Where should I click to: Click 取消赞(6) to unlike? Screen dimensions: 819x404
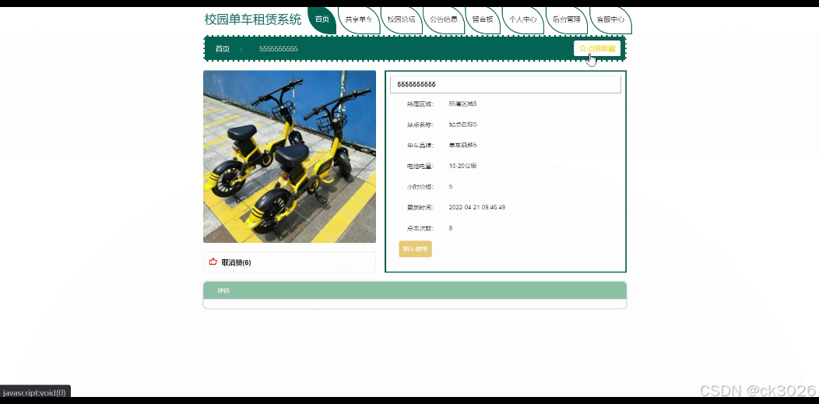click(236, 262)
